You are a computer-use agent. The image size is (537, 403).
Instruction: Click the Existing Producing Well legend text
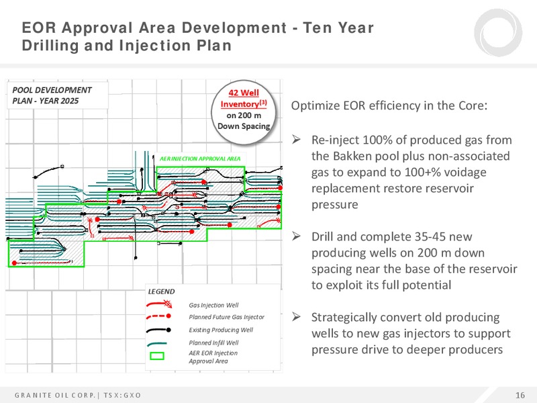221,330
